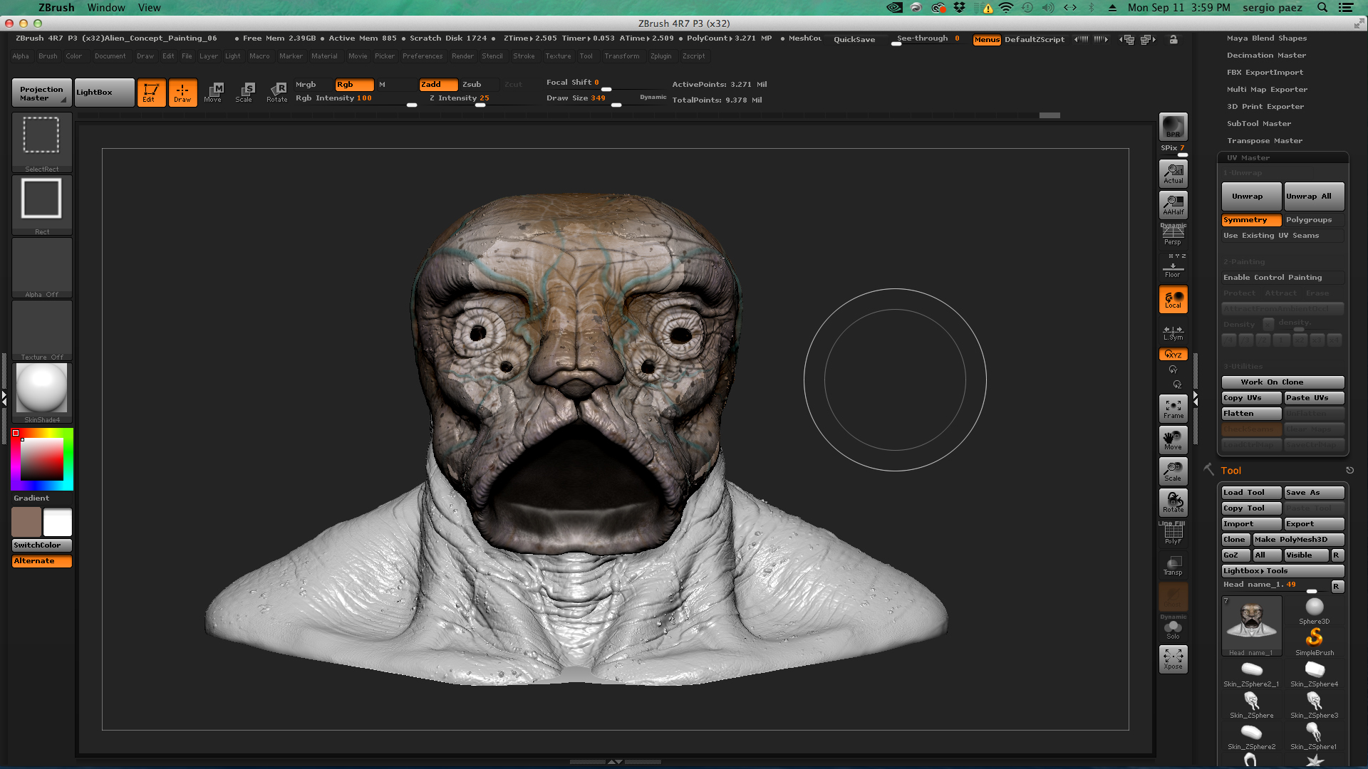This screenshot has width=1368, height=769.
Task: Click the main brown color swatch
Action: tap(26, 523)
